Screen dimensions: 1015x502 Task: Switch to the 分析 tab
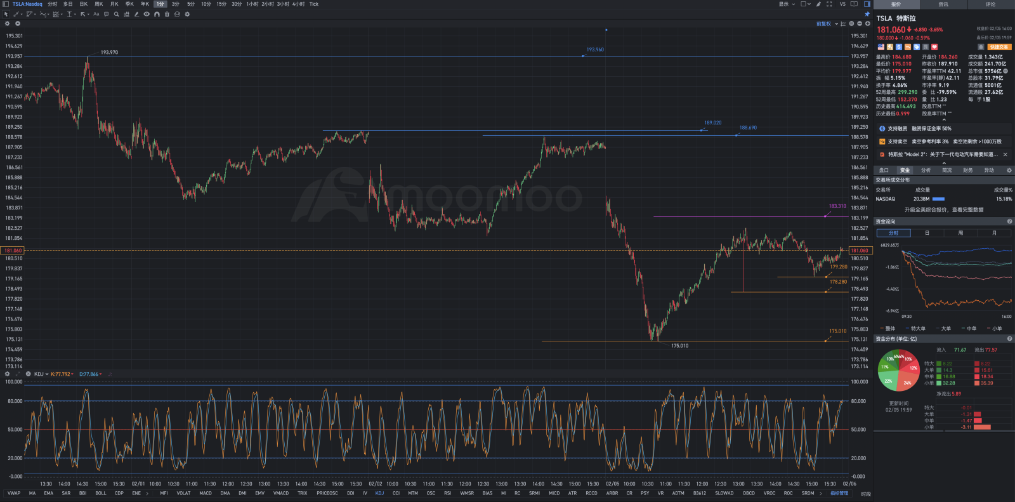coord(926,170)
